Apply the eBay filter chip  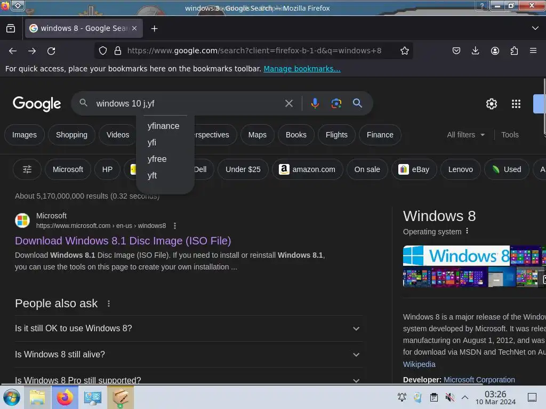coord(414,169)
